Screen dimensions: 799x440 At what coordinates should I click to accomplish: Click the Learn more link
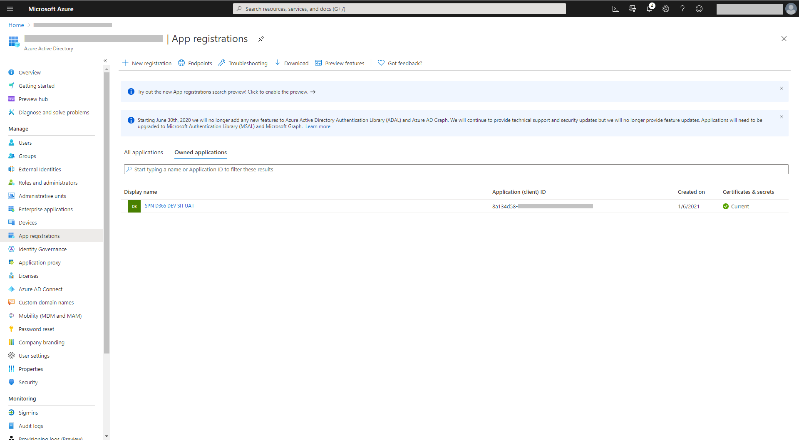tap(318, 126)
